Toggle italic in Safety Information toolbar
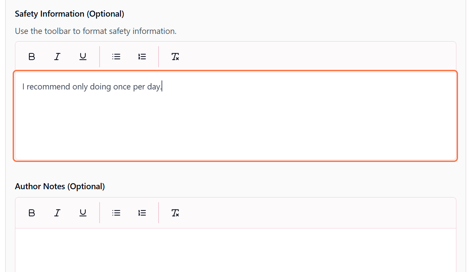Viewport: 471px width, 272px height. (57, 57)
